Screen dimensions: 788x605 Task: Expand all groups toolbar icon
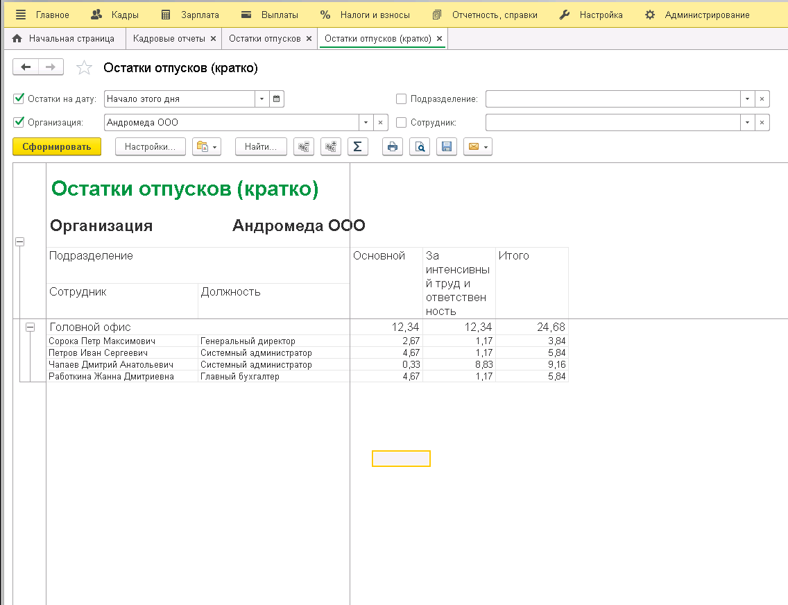331,146
